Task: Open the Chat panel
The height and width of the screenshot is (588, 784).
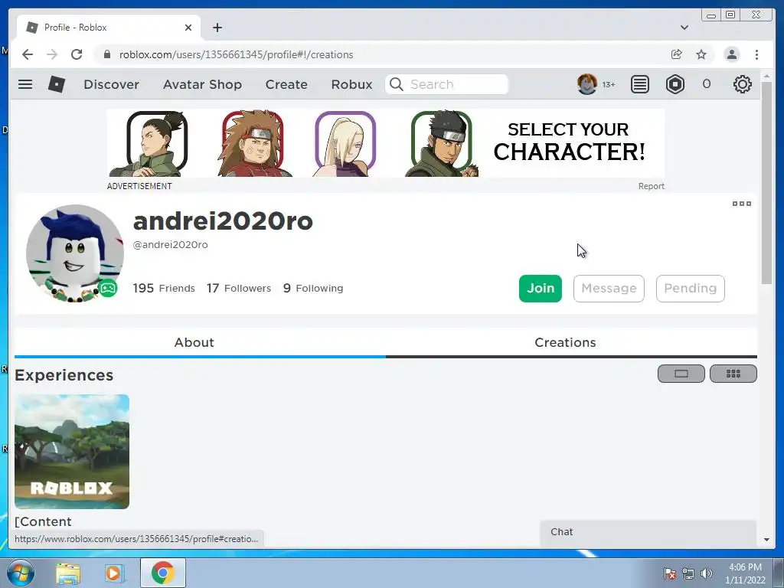Action: 648,533
